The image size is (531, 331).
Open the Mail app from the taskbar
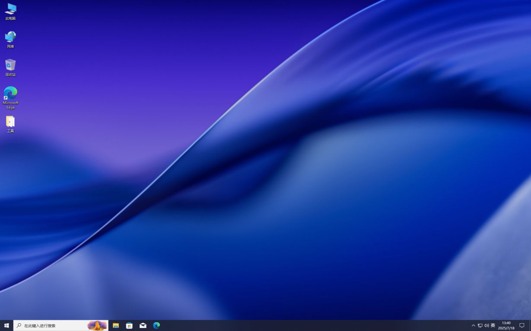(143, 325)
